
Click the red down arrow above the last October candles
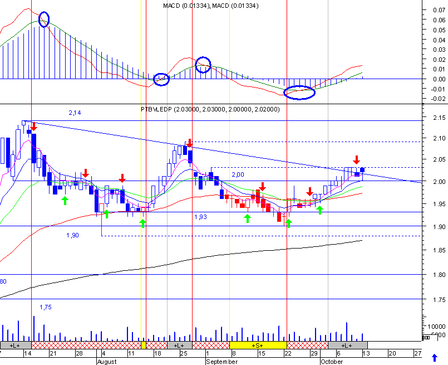pyautogui.click(x=356, y=159)
